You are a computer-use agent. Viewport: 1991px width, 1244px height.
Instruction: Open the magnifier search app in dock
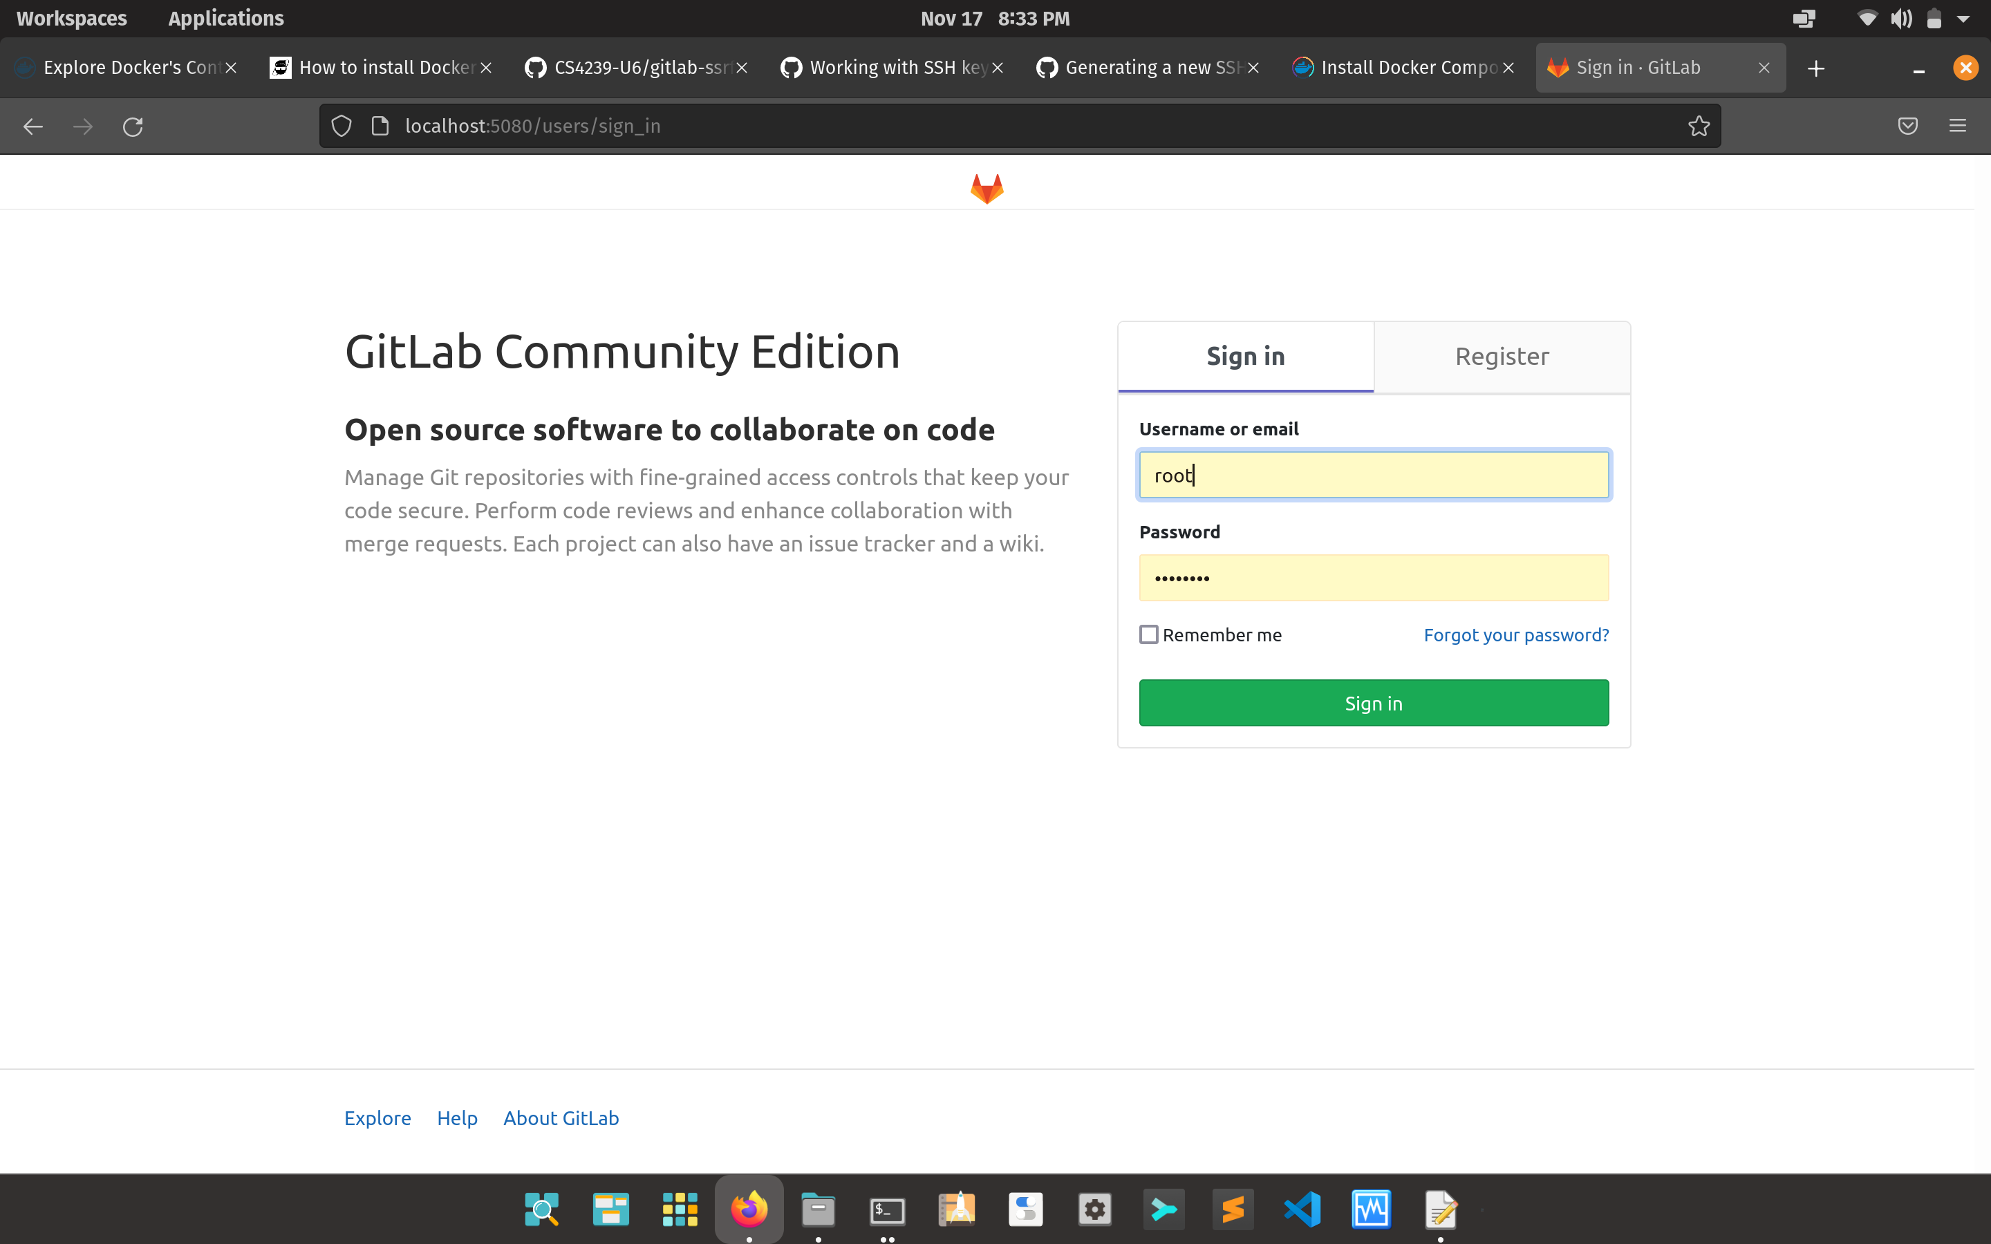click(x=541, y=1209)
